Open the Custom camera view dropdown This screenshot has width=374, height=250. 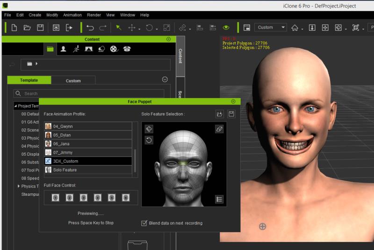[271, 28]
